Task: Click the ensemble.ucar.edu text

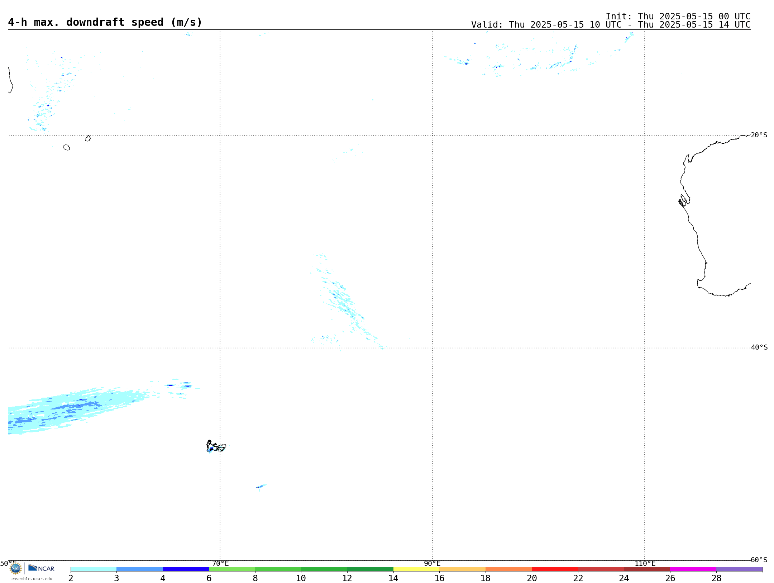Action: pos(32,579)
